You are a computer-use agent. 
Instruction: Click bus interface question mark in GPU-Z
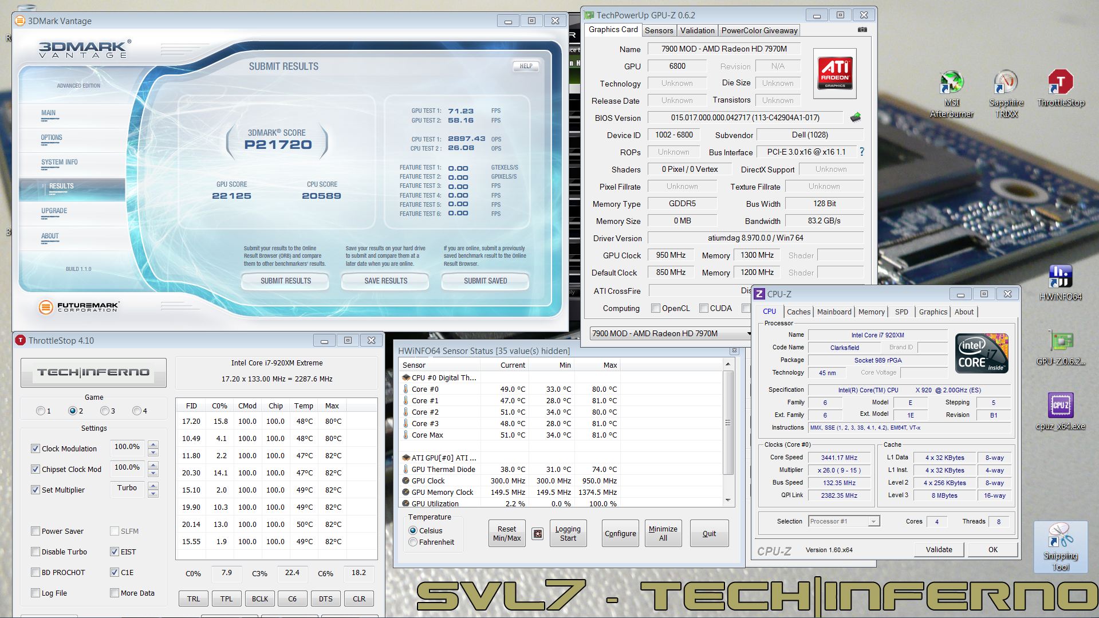pyautogui.click(x=861, y=152)
